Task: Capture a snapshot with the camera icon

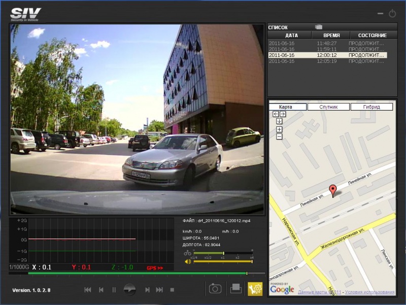Action: (215, 289)
